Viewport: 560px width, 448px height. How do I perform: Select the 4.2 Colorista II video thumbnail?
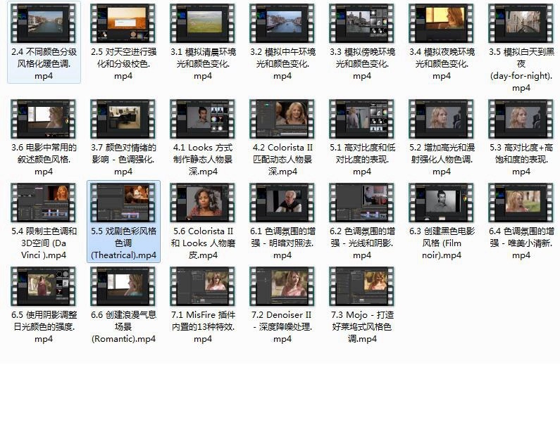pyautogui.click(x=282, y=118)
